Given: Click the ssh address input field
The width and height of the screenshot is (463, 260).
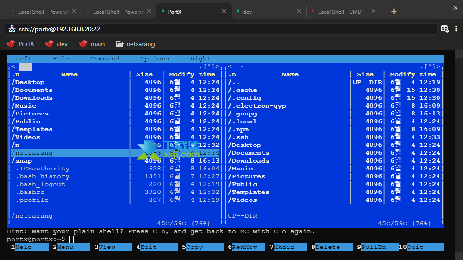Looking at the screenshot, I should click(221, 29).
